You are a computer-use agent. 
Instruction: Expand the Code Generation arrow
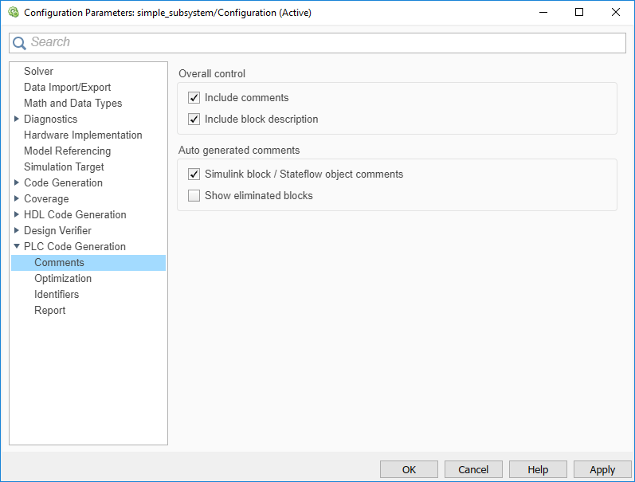click(x=17, y=183)
